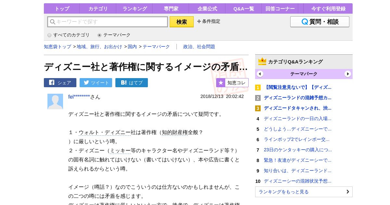
Task: Focus the keyword search input field
Action: (108, 22)
